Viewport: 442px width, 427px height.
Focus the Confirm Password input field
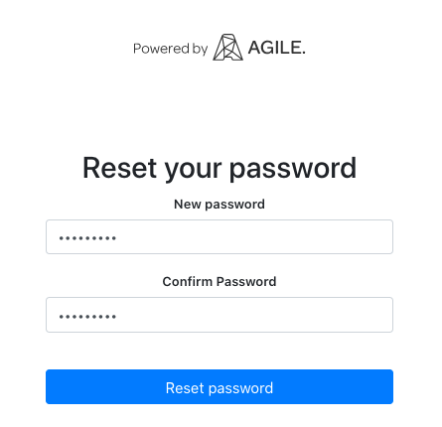point(220,315)
